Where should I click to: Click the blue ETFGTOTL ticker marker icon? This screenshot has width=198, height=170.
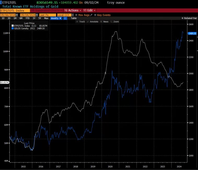point(1,3)
